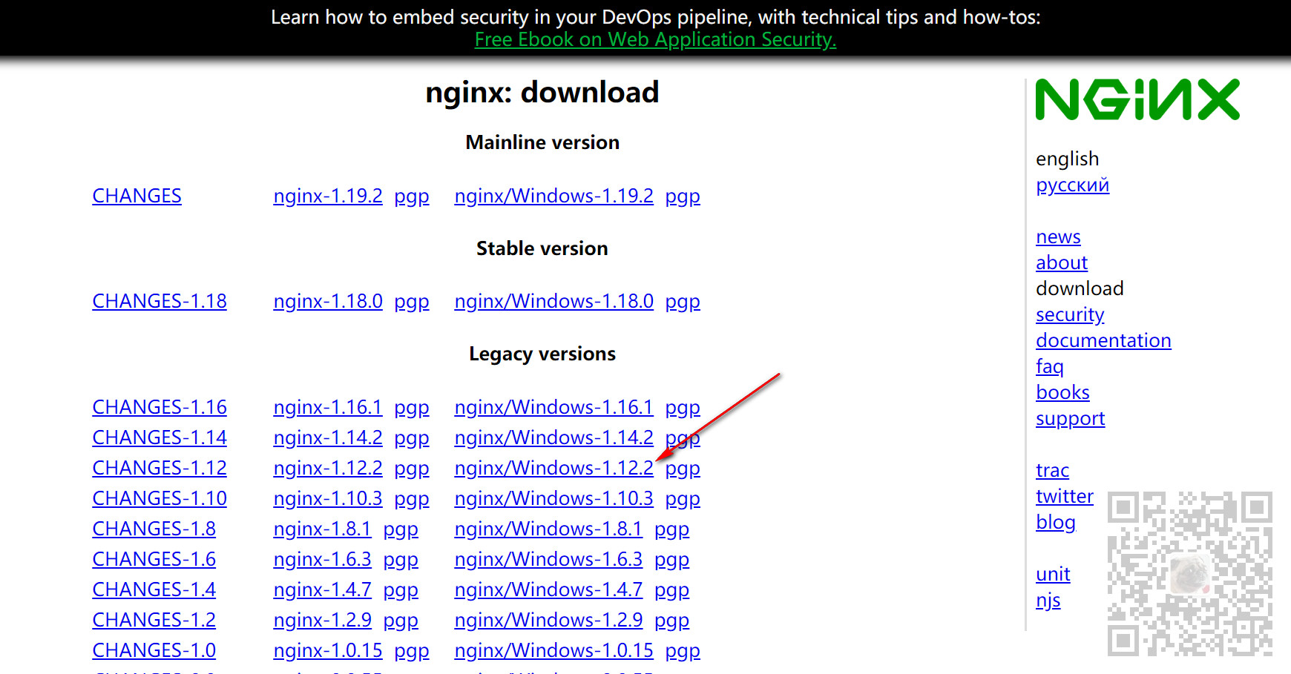Click the pgp signature link for nginx-1.10.3
Image resolution: width=1291 pixels, height=674 pixels.
[x=411, y=498]
